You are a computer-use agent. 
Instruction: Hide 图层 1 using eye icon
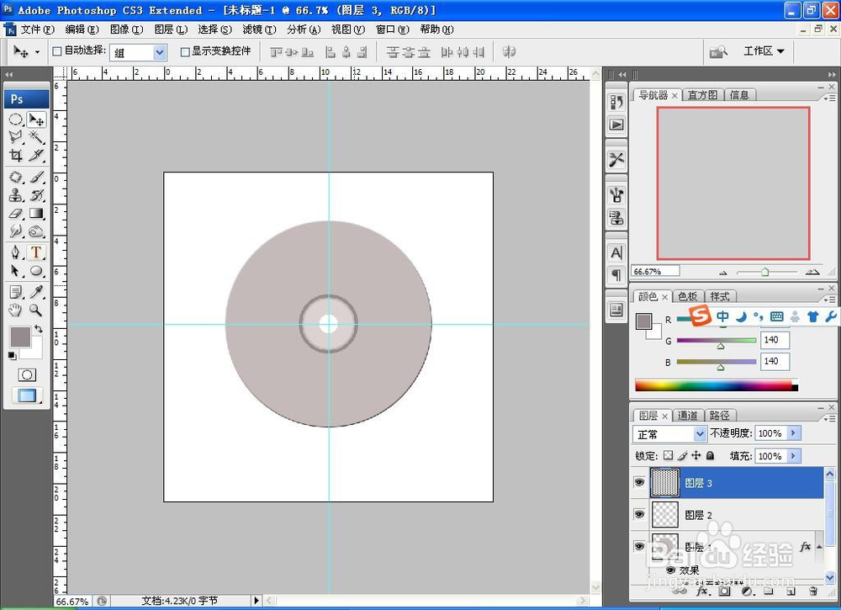(639, 546)
